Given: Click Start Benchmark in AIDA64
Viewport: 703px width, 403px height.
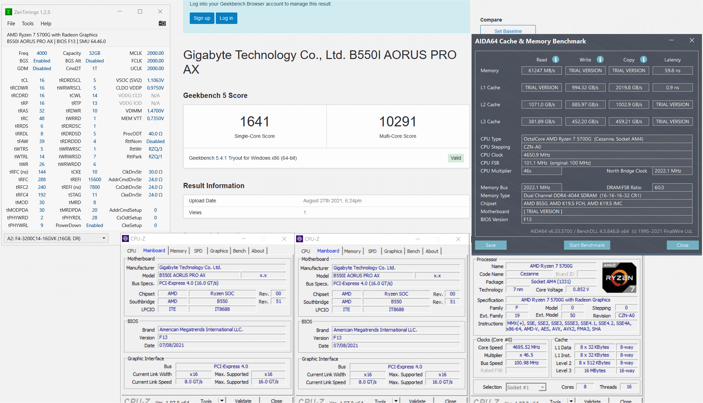Looking at the screenshot, I should point(587,245).
